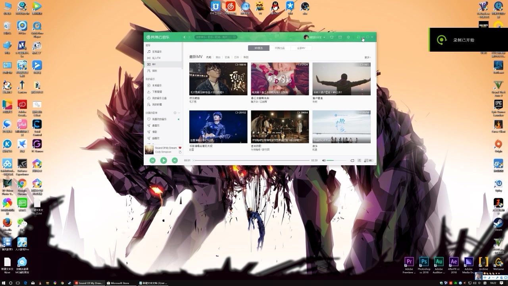Open the 更多 link for latest MVs
This screenshot has width=508, height=286.
point(367,58)
